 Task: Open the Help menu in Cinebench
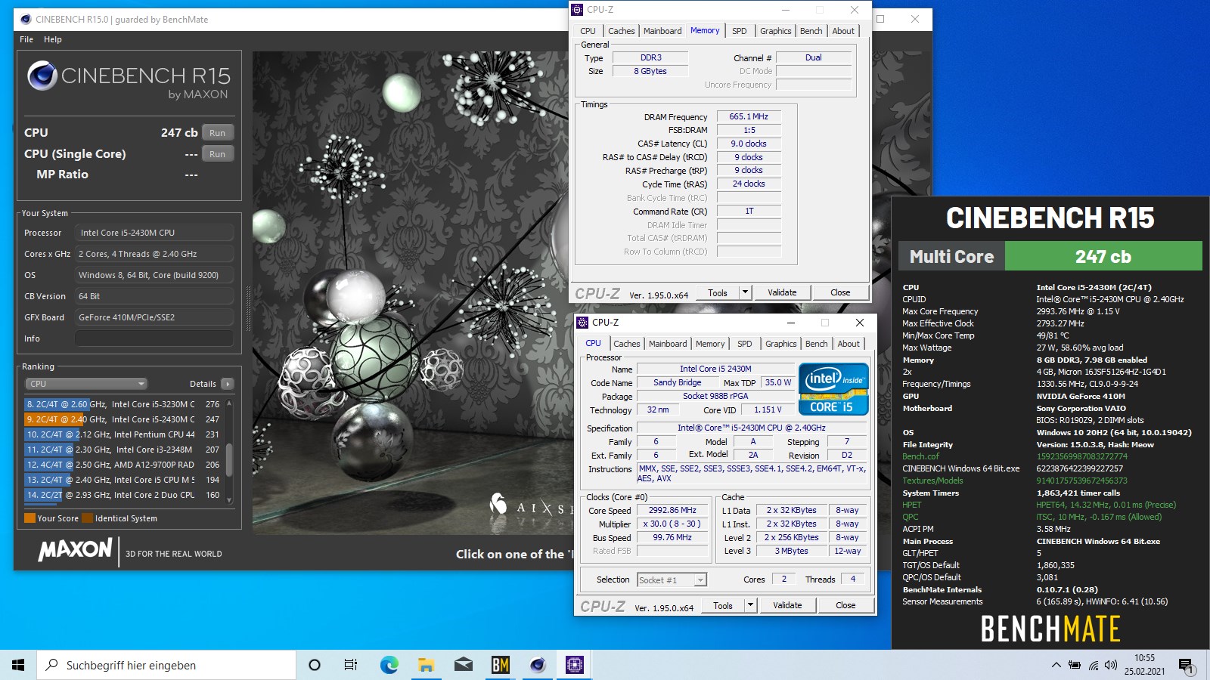53,39
